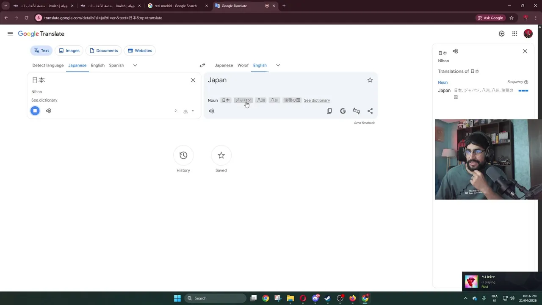
Task: Open the input tools dropdown arrow
Action: point(193,111)
